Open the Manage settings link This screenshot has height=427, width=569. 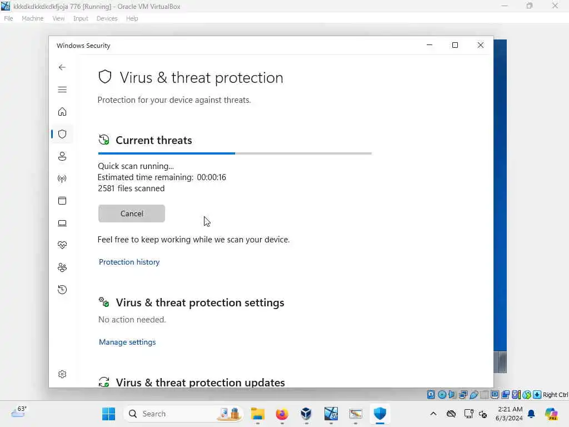(127, 342)
